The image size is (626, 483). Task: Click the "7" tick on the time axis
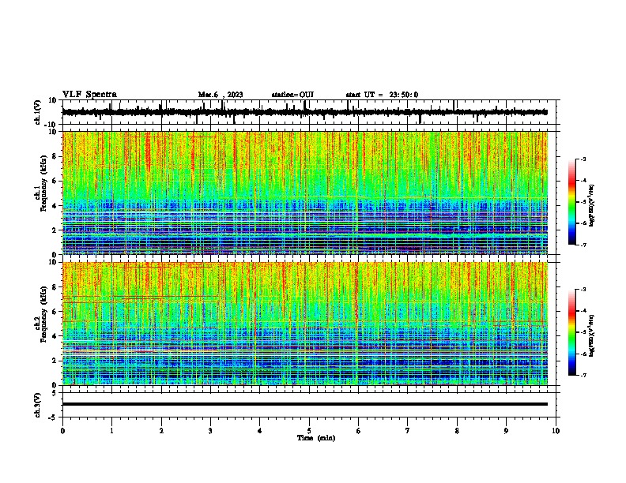click(408, 431)
